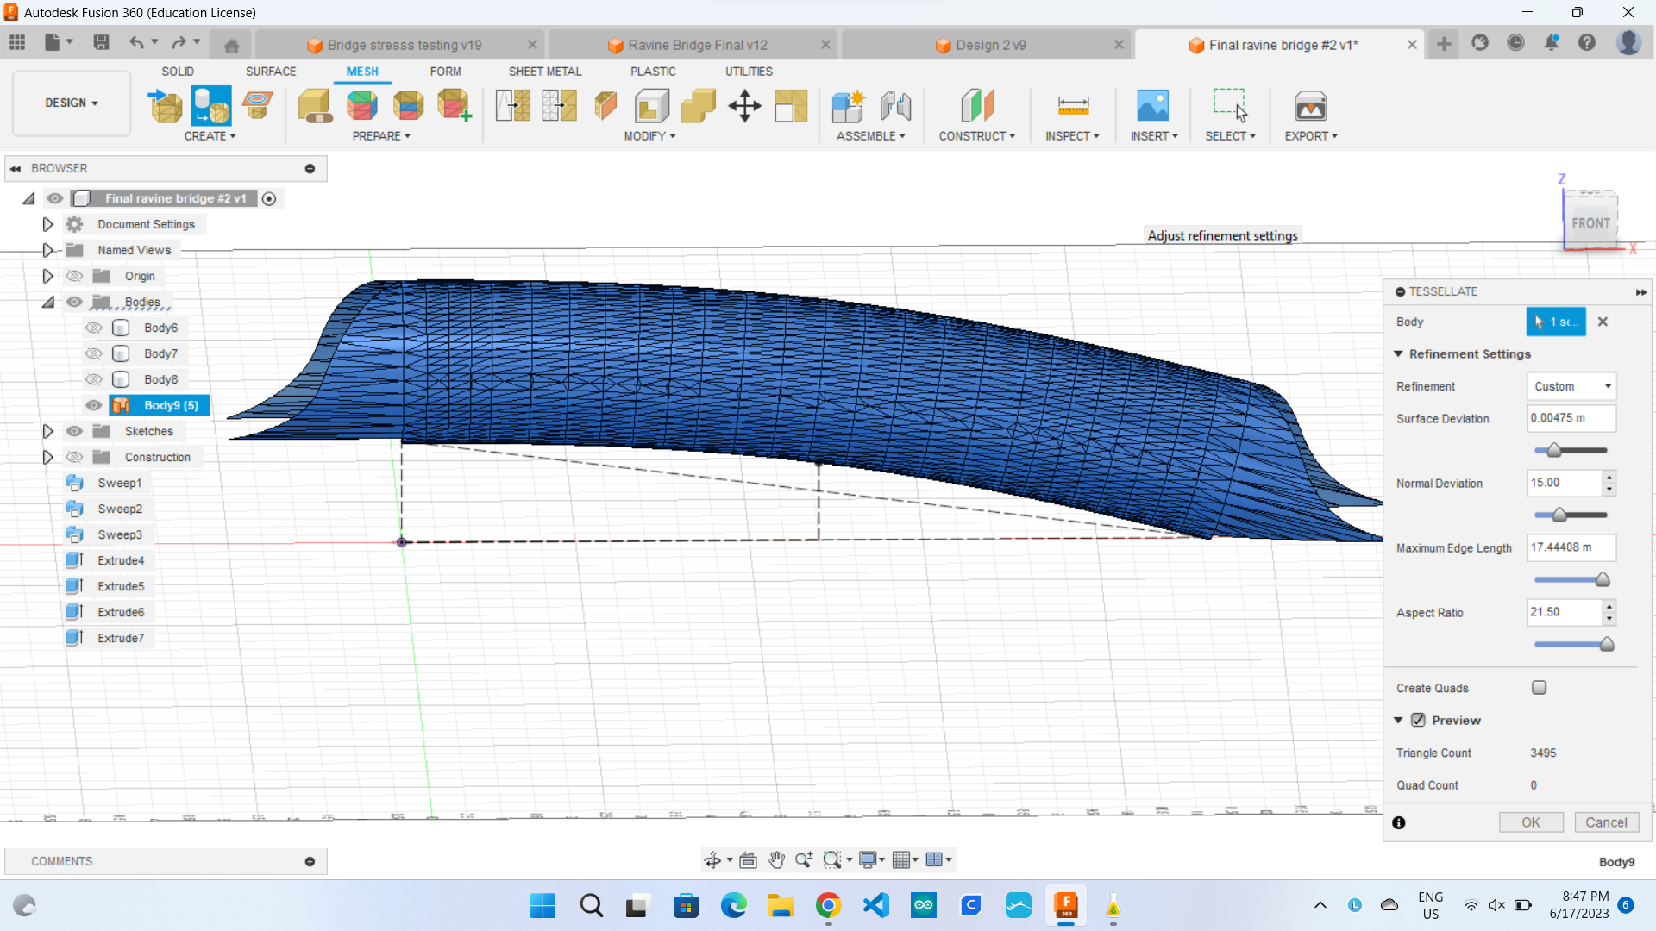This screenshot has width=1656, height=931.
Task: Expand the Sketches folder in browser
Action: click(x=47, y=431)
